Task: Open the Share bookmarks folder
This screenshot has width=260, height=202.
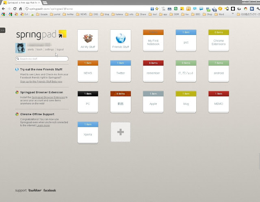Action: pos(141,14)
